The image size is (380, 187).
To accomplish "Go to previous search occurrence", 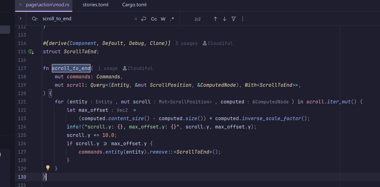I will click(x=215, y=19).
